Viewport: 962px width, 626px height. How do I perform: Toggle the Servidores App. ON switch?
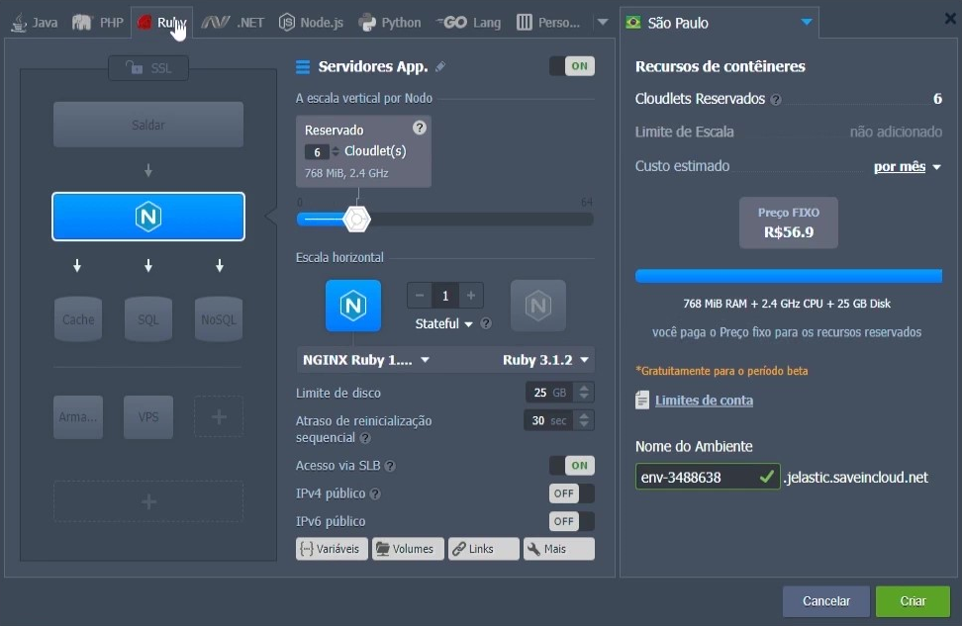point(572,66)
